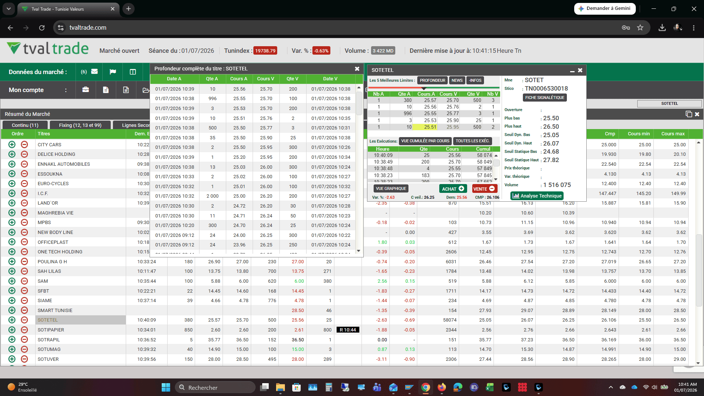The width and height of the screenshot is (704, 396).
Task: Open VUE GRAPHIQUE for SOTETEL
Action: point(391,188)
